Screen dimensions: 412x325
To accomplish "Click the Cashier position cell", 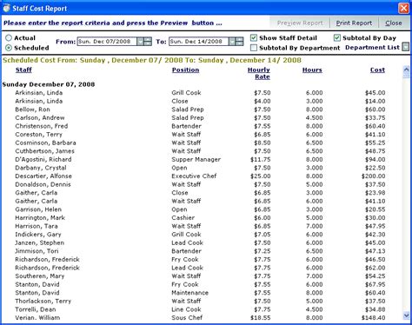I will (183, 218).
